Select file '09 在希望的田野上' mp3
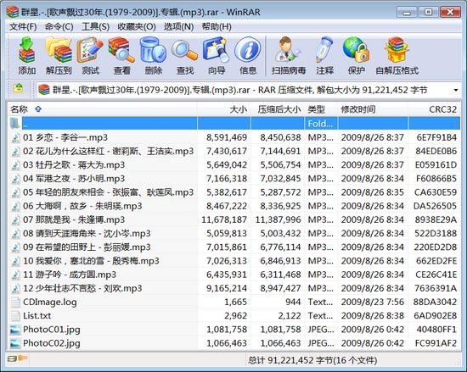 pyautogui.click(x=87, y=247)
